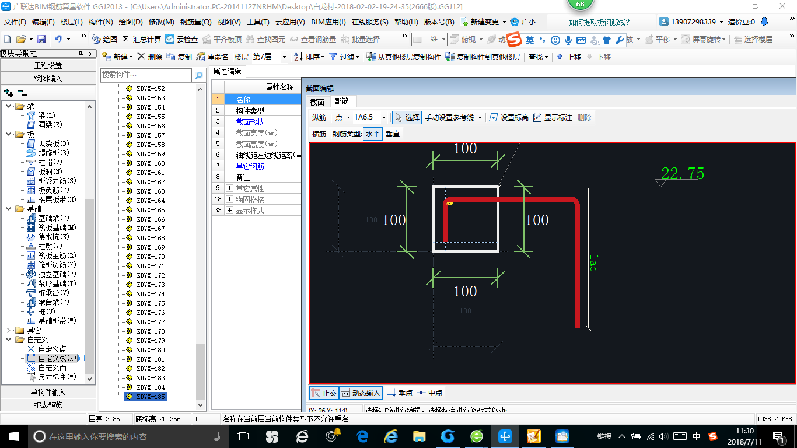Save the project with the floppy icon
This screenshot has height=448, width=797.
(x=41, y=39)
